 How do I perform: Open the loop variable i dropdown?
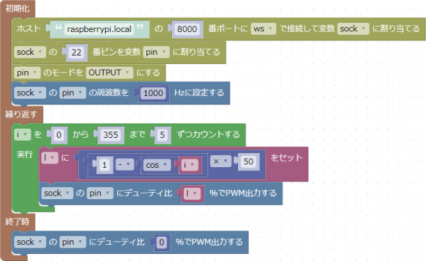(x=22, y=134)
